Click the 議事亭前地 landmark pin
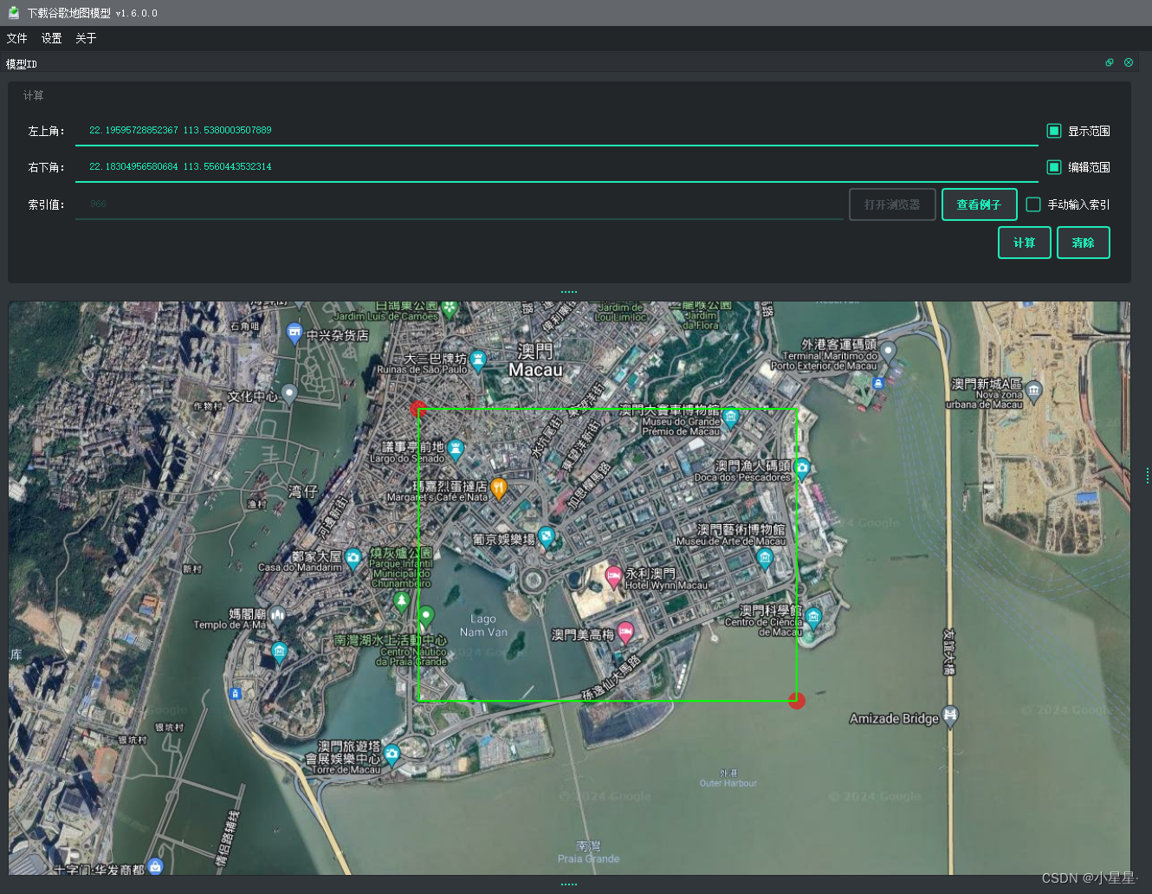The height and width of the screenshot is (894, 1152). pos(455,450)
